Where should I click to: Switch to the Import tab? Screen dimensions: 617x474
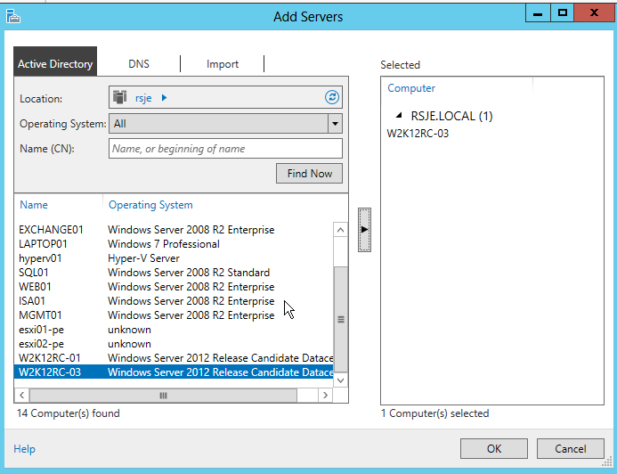coord(223,64)
